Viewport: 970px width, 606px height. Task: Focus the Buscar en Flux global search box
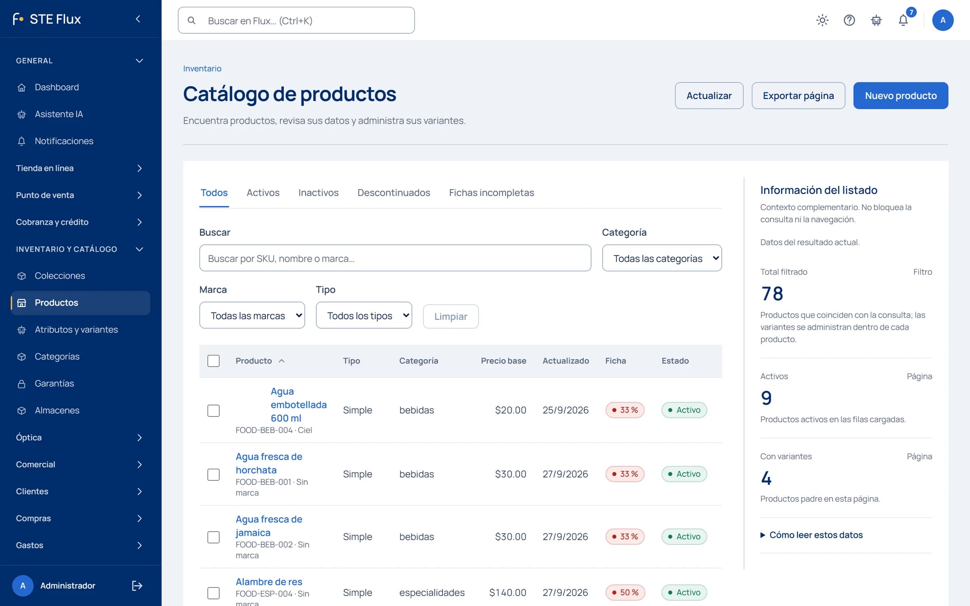pyautogui.click(x=296, y=20)
